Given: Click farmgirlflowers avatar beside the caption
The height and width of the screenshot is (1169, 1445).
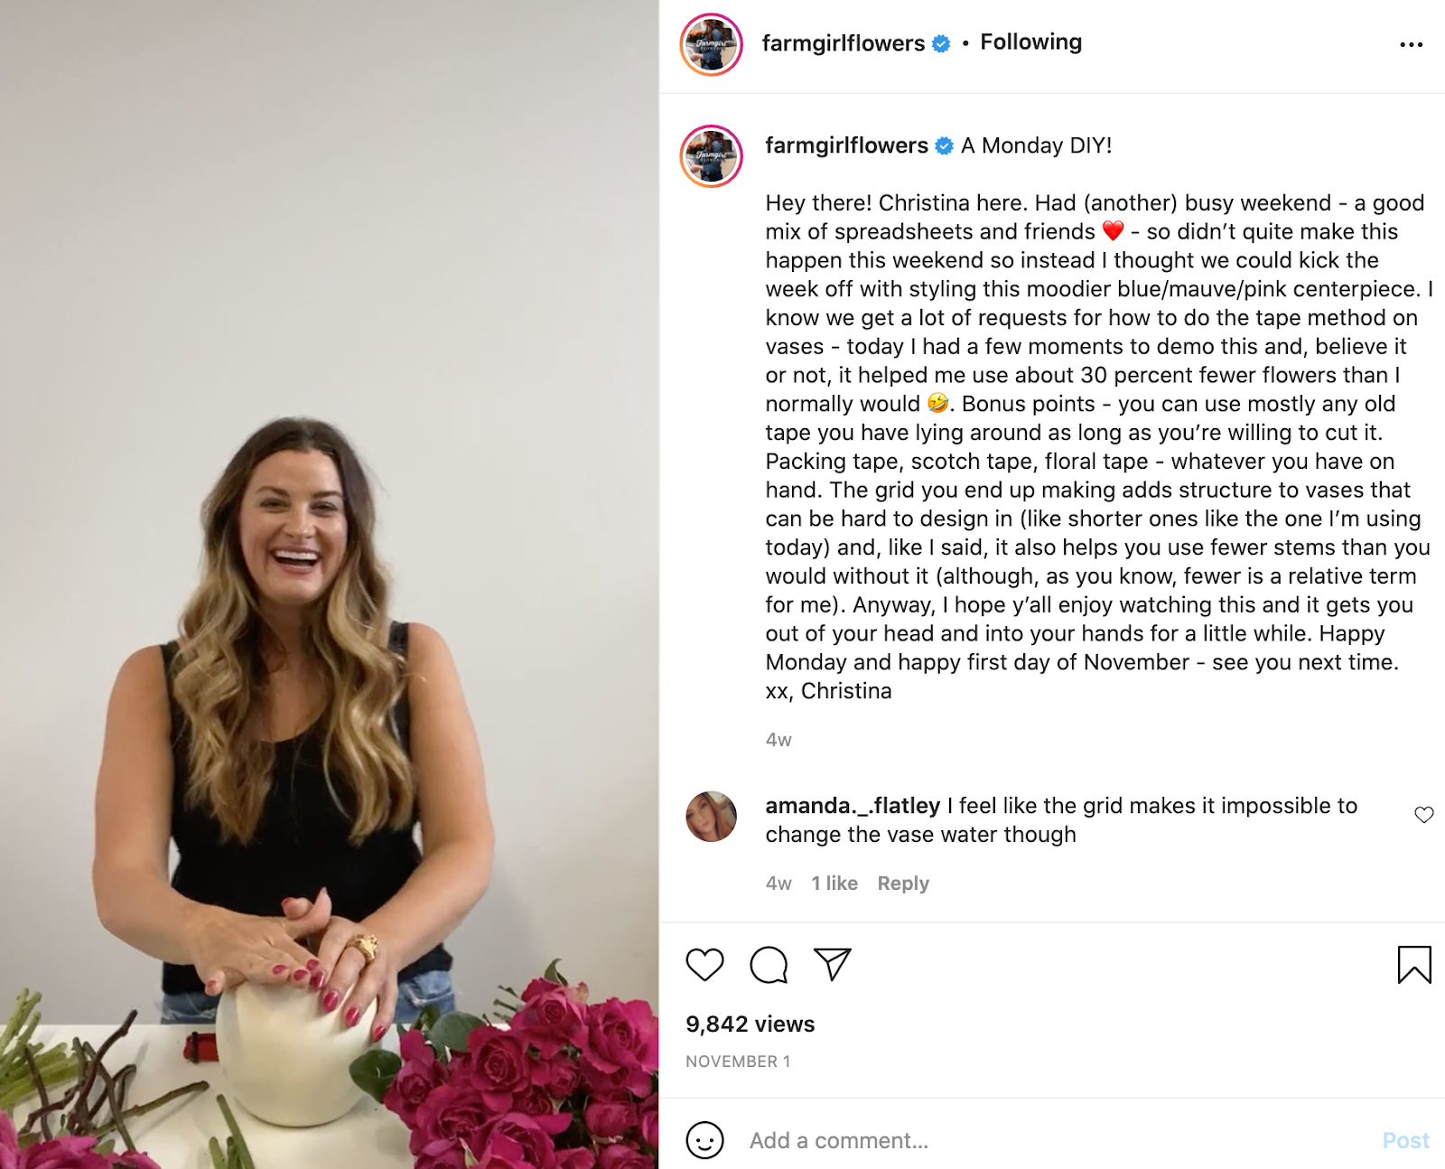Looking at the screenshot, I should click(x=712, y=156).
